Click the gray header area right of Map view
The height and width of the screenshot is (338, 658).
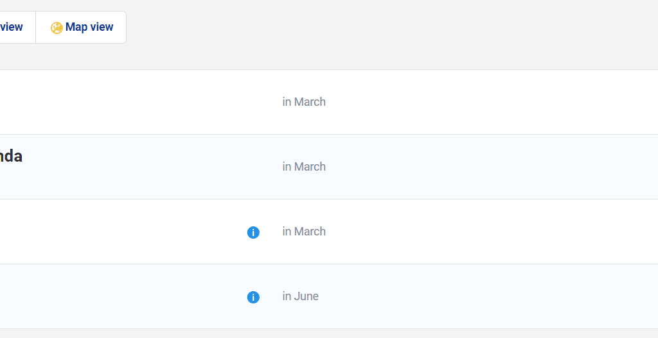pos(386,32)
